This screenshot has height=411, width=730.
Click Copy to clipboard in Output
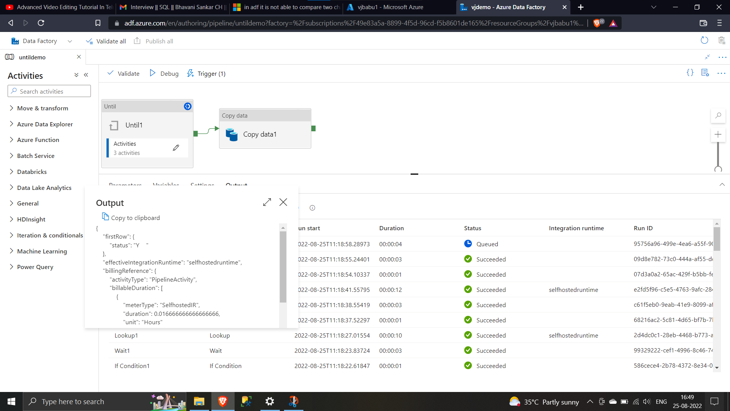131,217
